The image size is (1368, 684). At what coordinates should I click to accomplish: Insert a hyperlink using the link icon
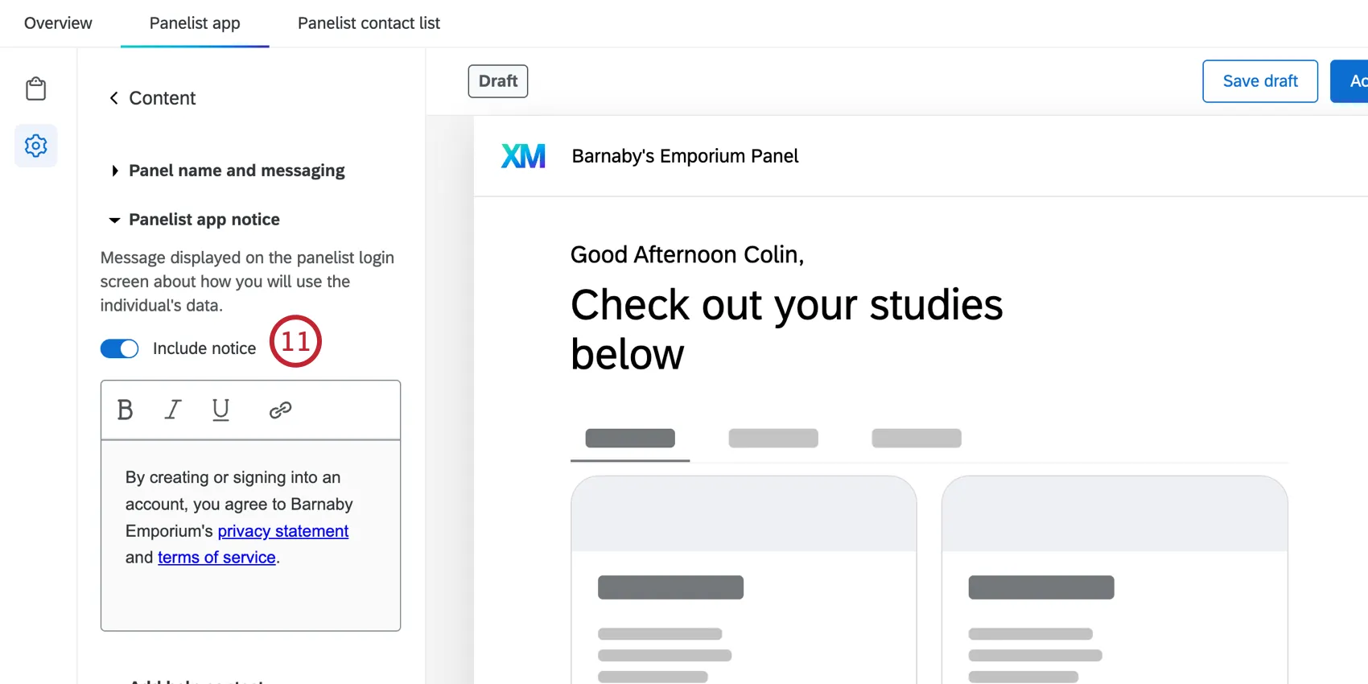click(279, 410)
